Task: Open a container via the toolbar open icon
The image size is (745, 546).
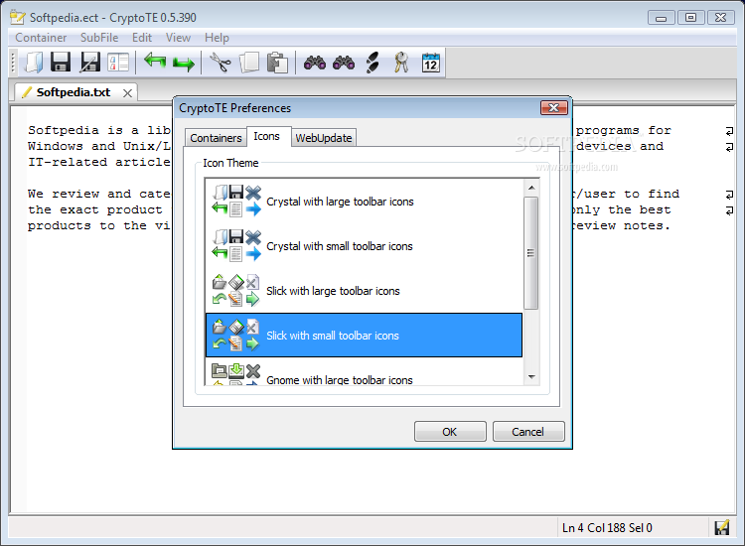Action: pyautogui.click(x=34, y=63)
